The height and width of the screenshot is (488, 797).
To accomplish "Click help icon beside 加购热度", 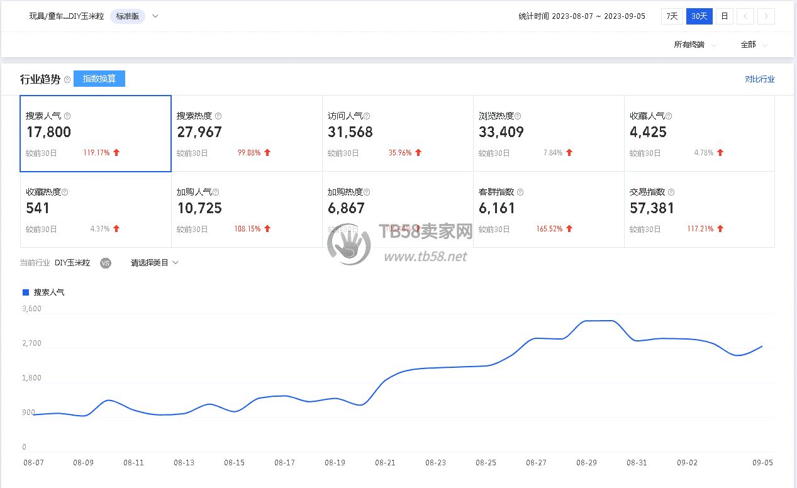I will (x=367, y=192).
